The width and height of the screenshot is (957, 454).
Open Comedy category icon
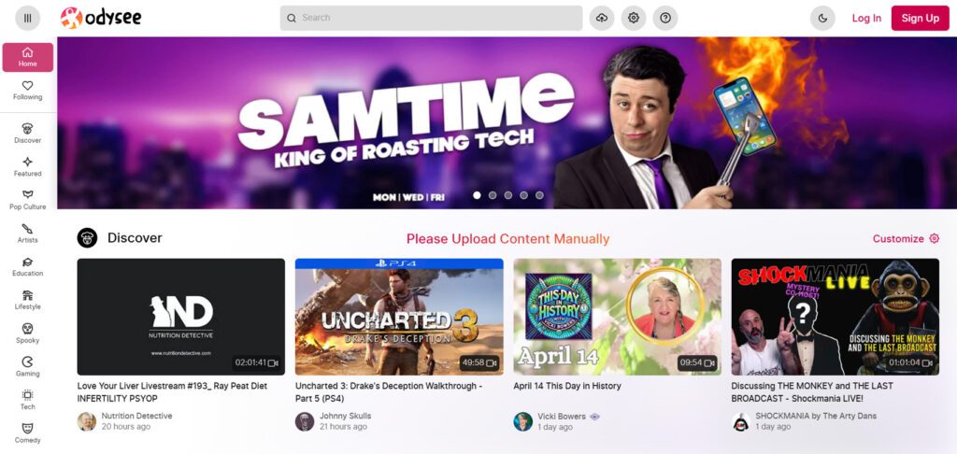click(27, 429)
